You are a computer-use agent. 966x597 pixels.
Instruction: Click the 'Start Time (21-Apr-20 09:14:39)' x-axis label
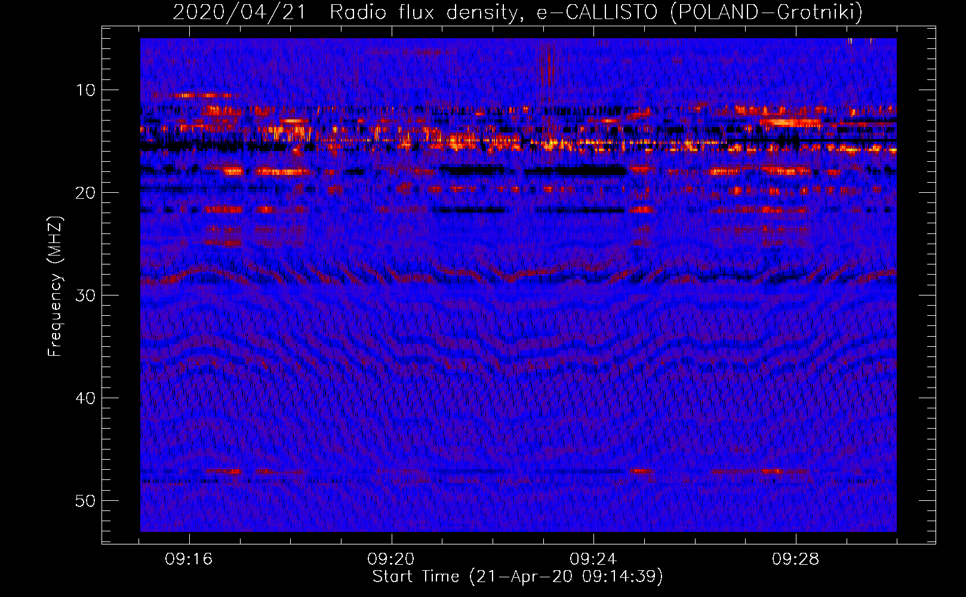tap(518, 577)
